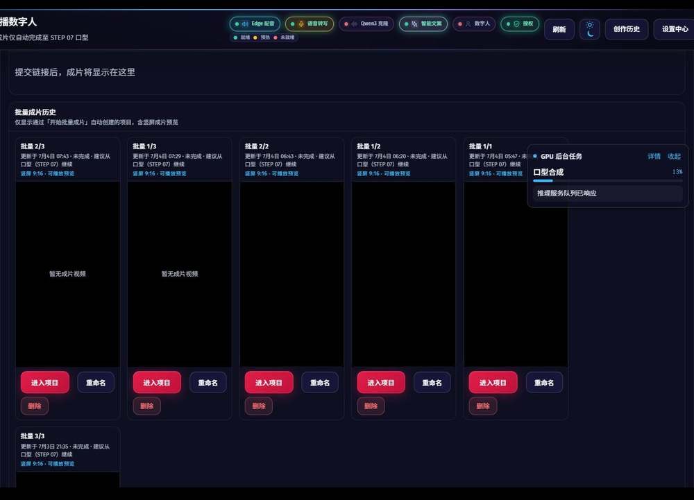The image size is (694, 500).
Task: Click 进入项目 on the 批量 1/3 card
Action: coord(157,382)
